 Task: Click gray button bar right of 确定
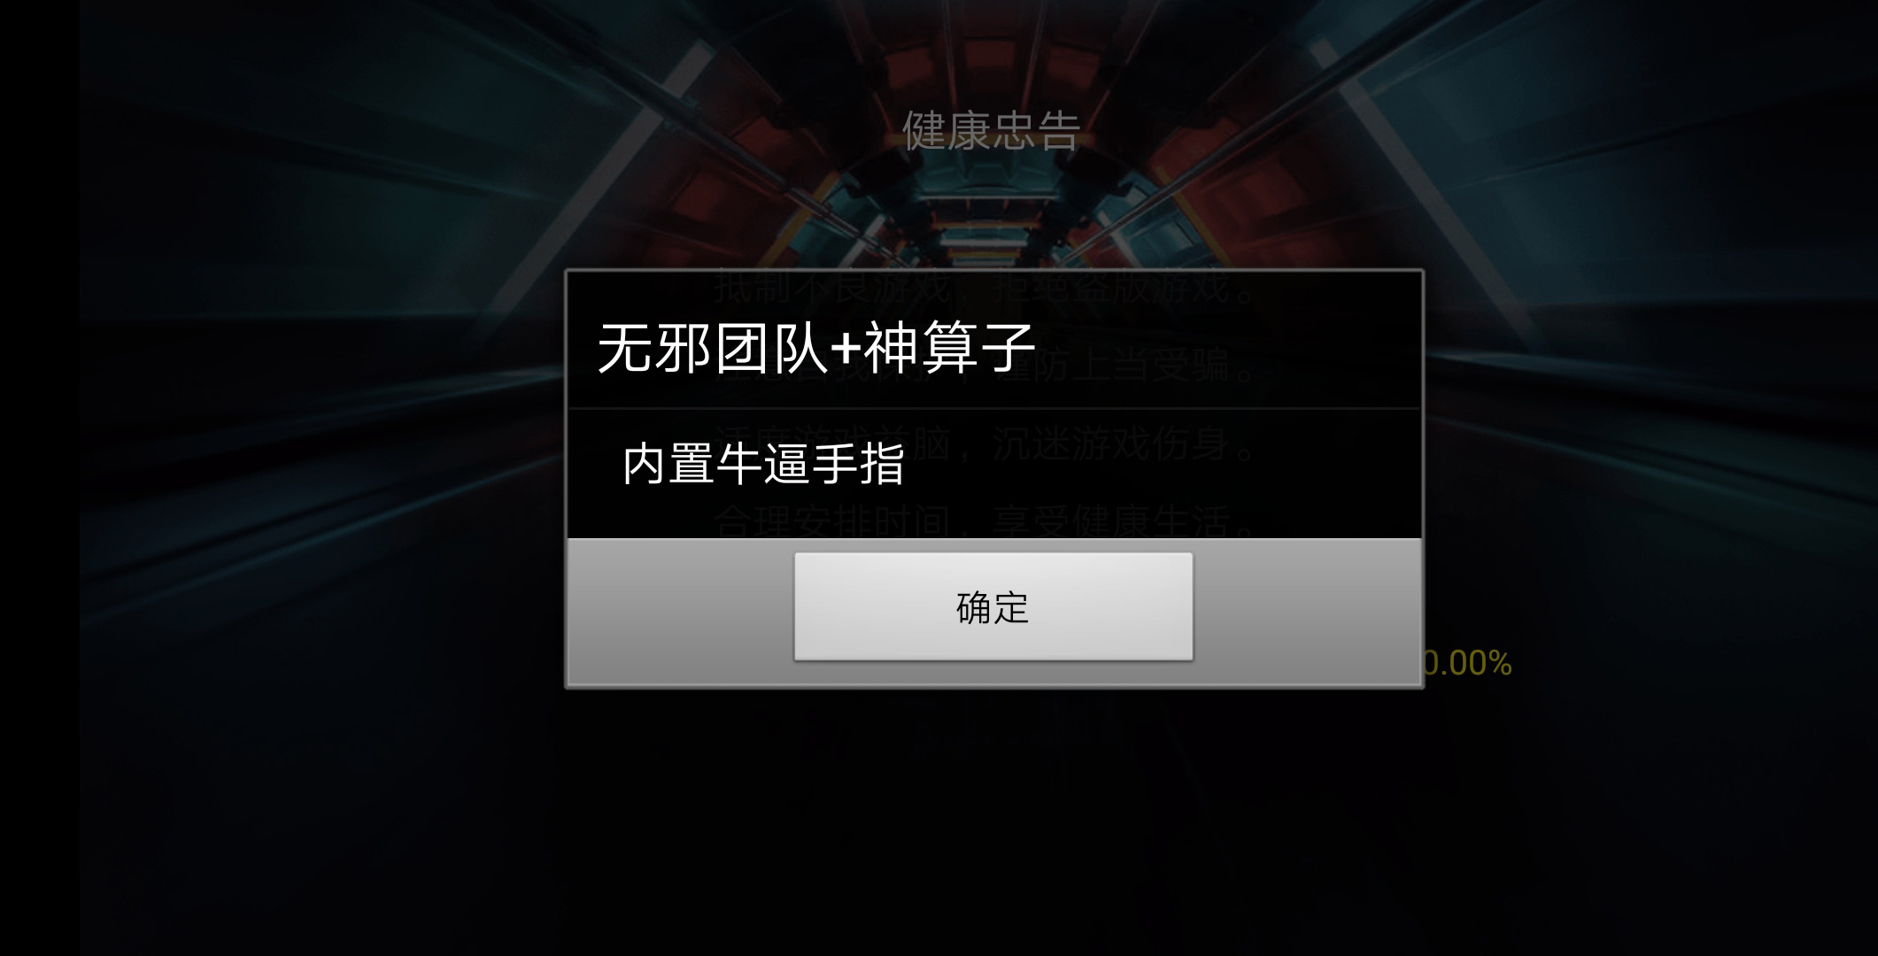click(x=1307, y=611)
